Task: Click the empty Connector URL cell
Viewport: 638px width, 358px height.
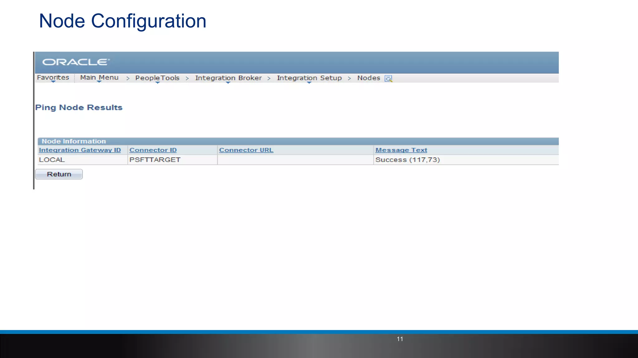Action: (295, 160)
